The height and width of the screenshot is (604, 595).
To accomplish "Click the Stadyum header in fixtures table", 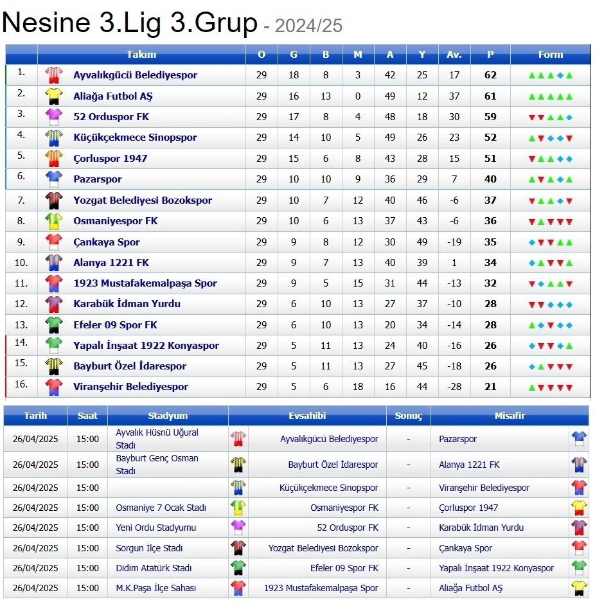I will tap(168, 416).
